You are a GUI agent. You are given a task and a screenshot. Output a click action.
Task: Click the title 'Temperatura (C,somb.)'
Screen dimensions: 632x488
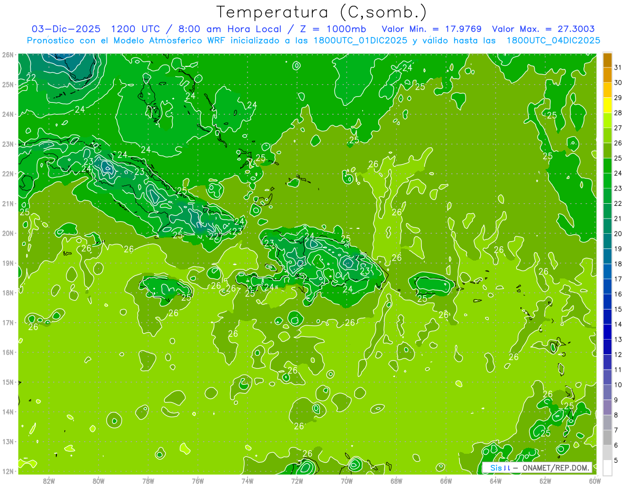coord(321,12)
